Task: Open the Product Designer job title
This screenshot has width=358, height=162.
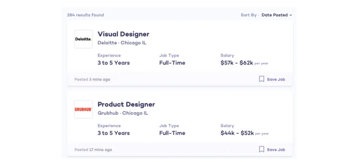Action: coord(126,104)
